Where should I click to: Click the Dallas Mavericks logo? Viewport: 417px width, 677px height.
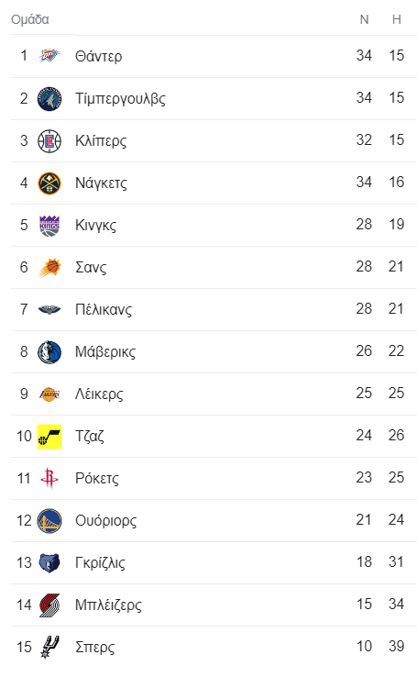tap(49, 352)
